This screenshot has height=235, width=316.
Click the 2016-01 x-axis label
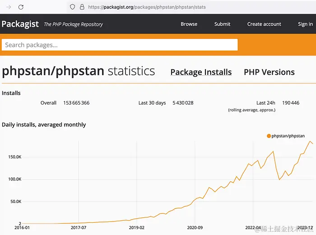coord(22,228)
